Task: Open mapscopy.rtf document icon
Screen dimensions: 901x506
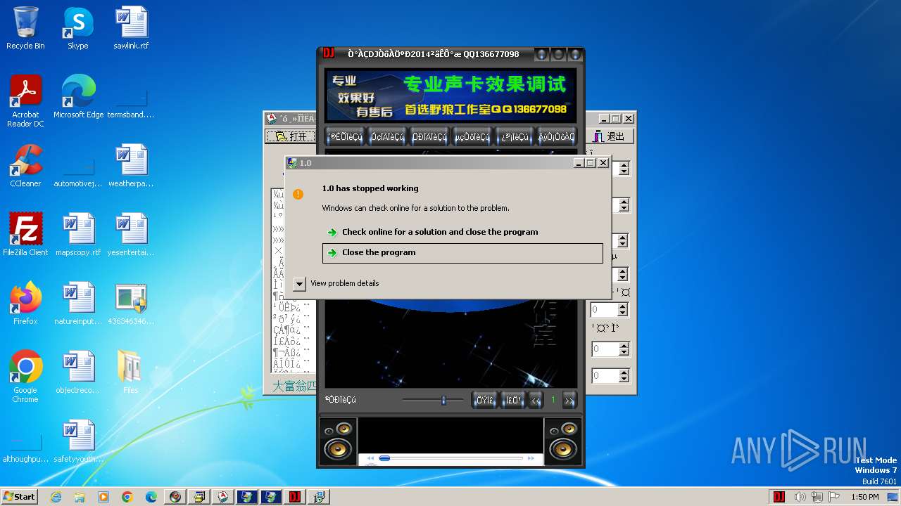Action: click(78, 235)
